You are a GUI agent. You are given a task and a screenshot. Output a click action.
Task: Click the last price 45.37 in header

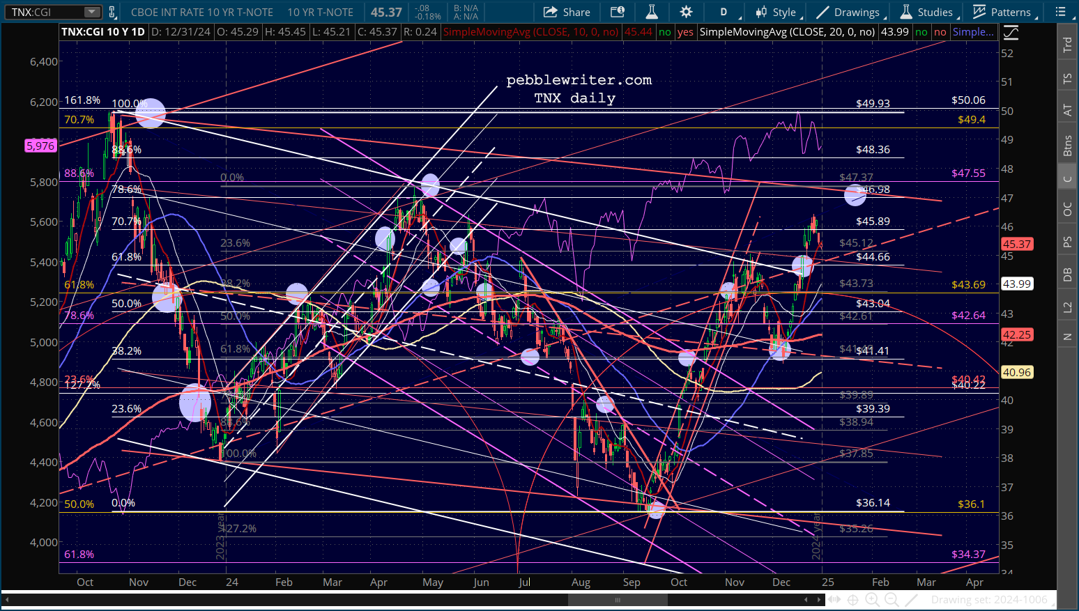point(386,12)
